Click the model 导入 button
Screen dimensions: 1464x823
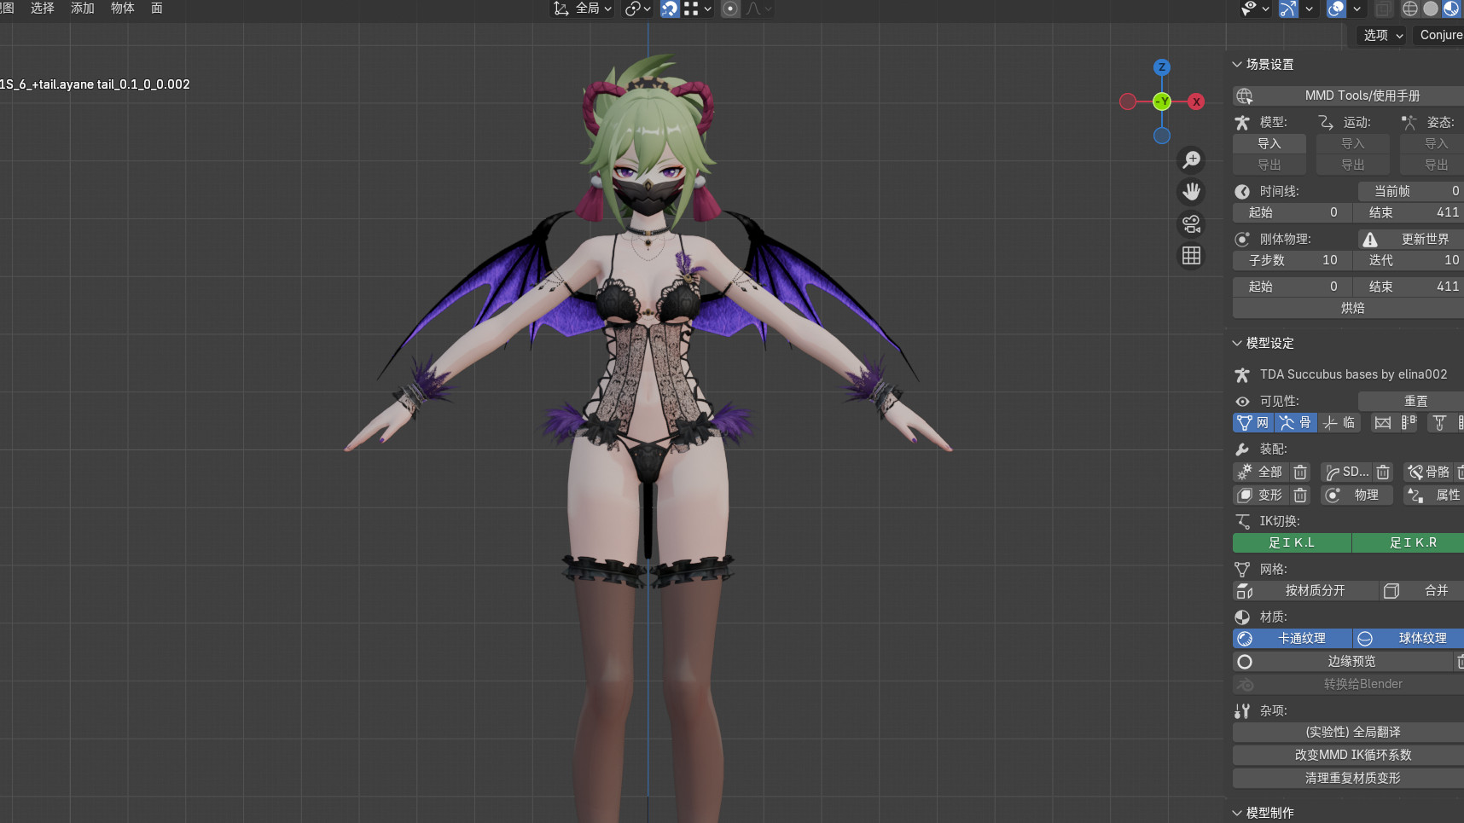(1269, 143)
